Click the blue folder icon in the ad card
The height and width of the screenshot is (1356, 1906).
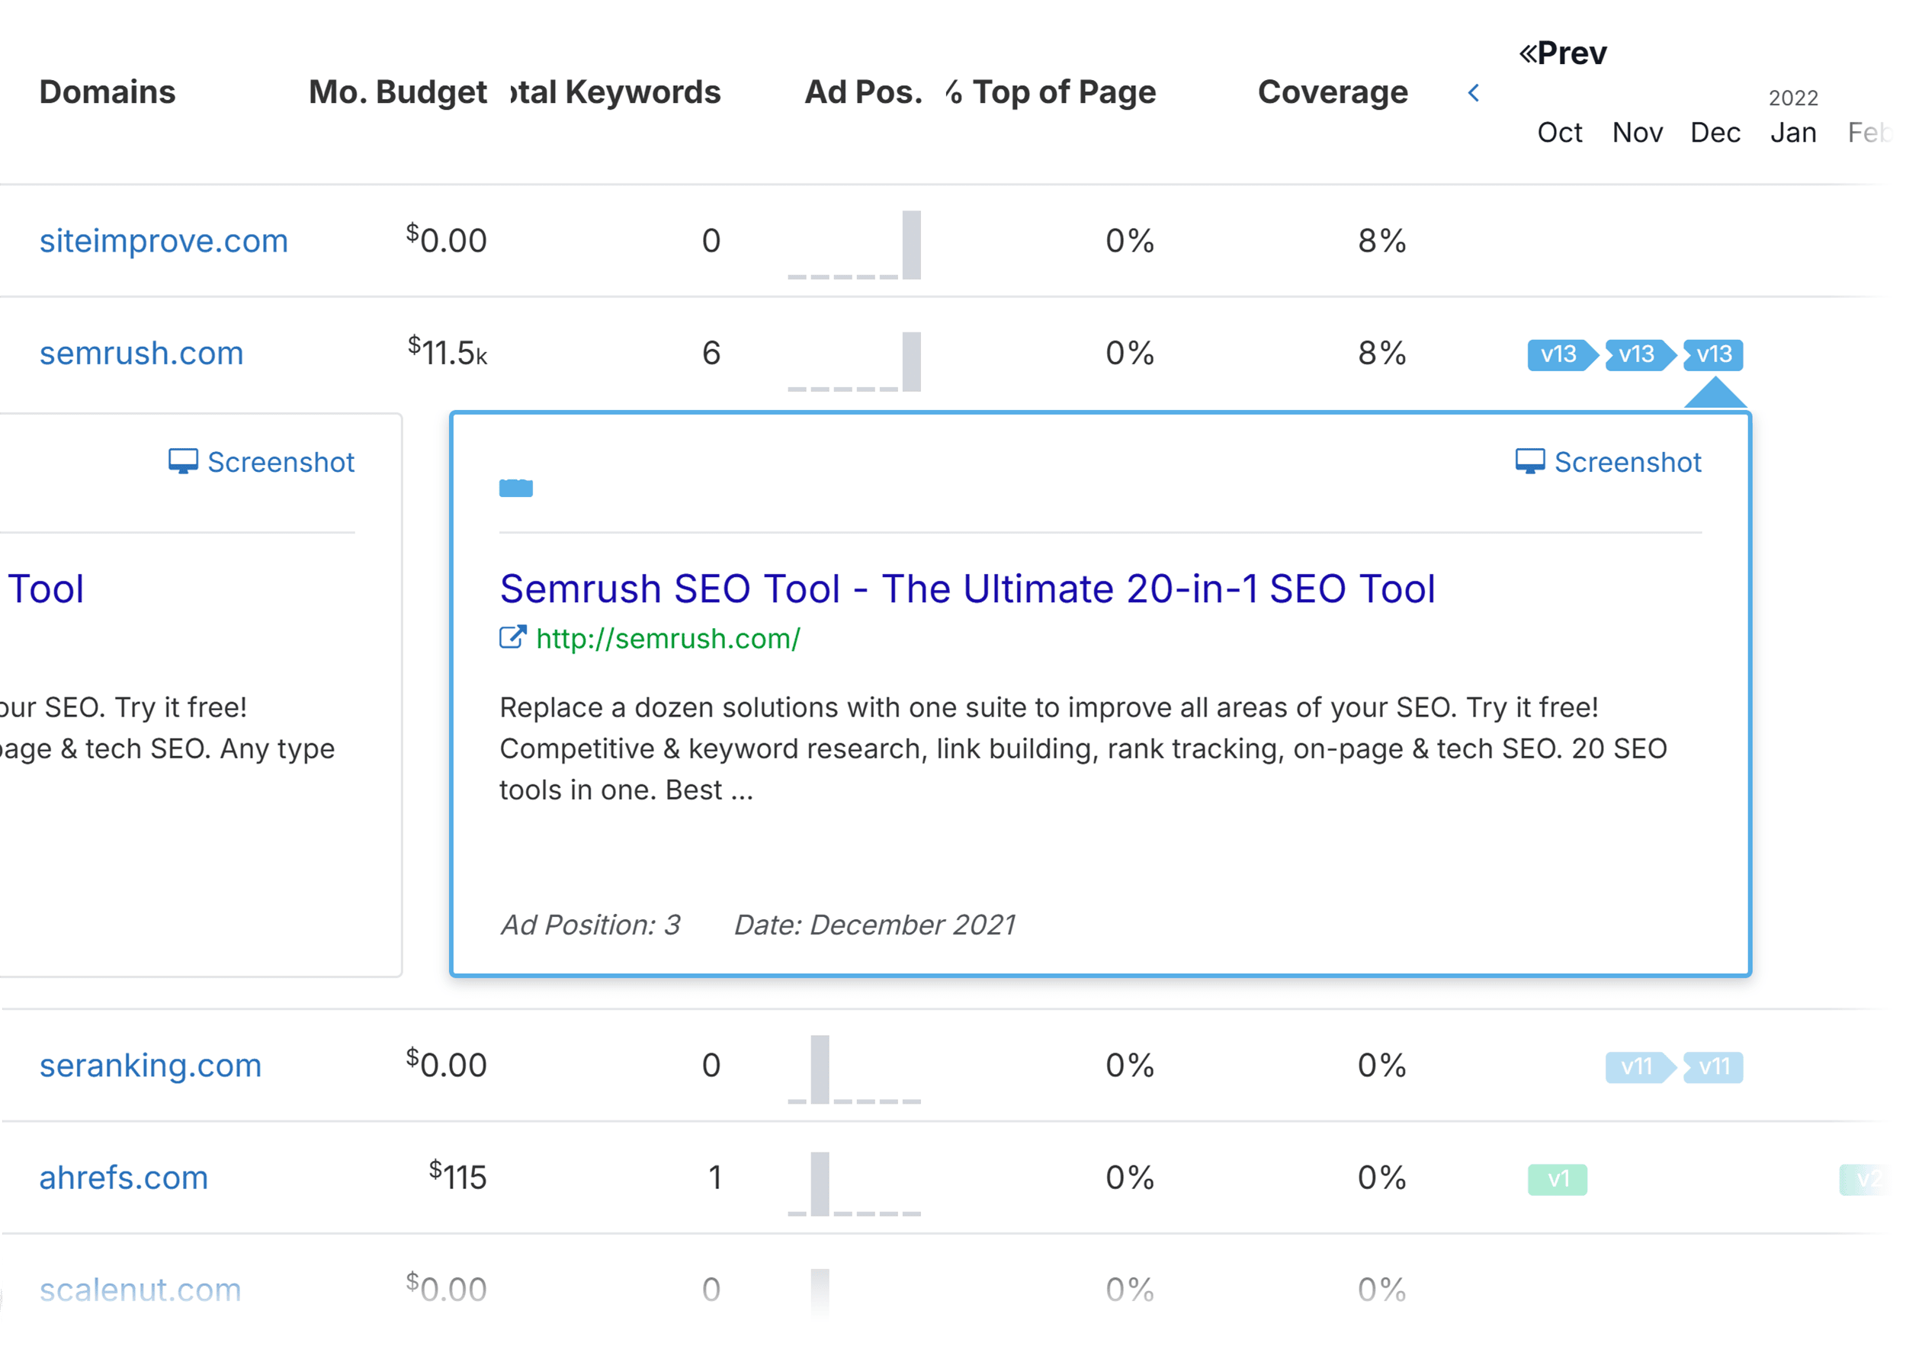[x=516, y=489]
